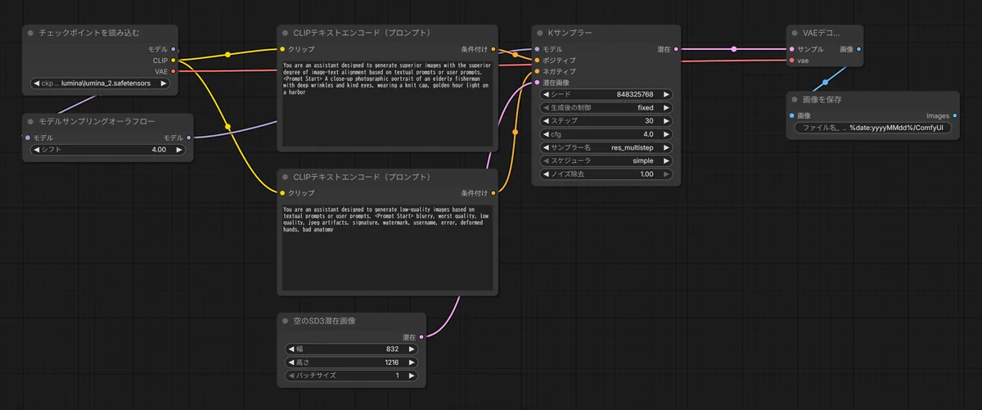The image size is (982, 410).
Task: Decrease 幅 value with its left arrow
Action: tap(291, 349)
